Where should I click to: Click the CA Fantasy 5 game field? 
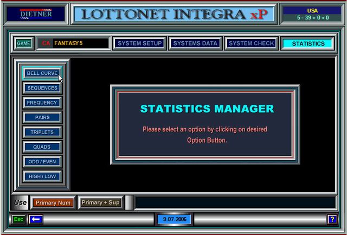(73, 43)
